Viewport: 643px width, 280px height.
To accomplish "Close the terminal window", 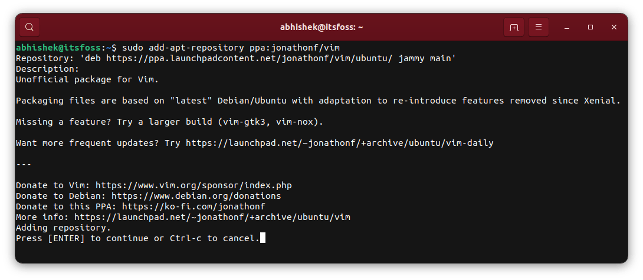I will pyautogui.click(x=614, y=27).
